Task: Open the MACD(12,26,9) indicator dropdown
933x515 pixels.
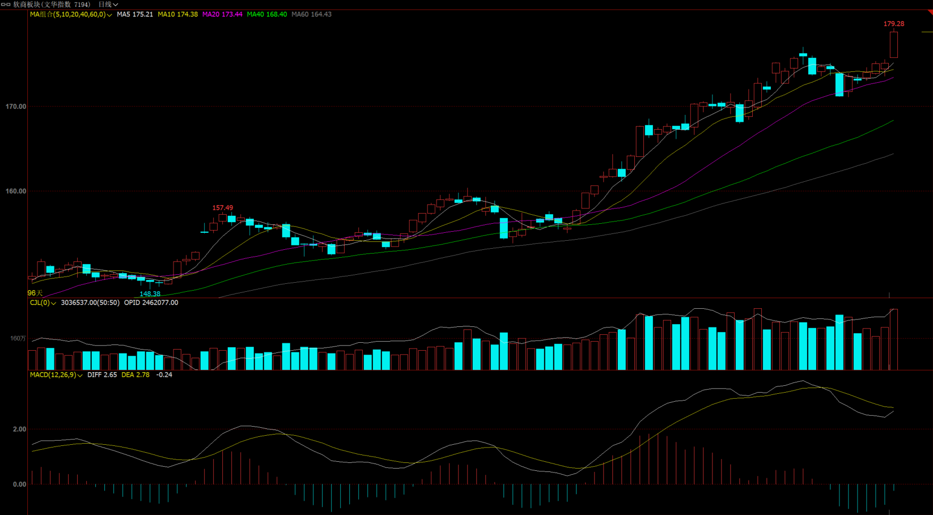Action: (56, 375)
